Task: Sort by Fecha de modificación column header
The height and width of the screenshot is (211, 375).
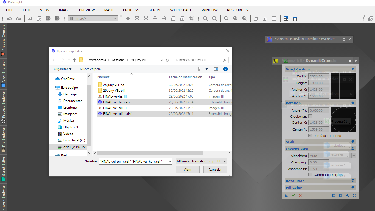Action: click(186, 77)
